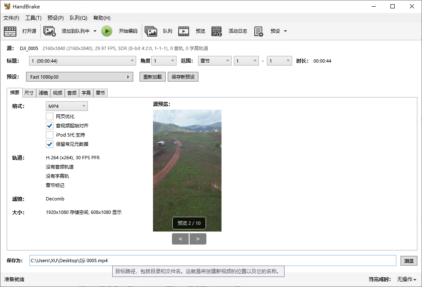
Task: Click the 保存新预设 button
Action: click(x=183, y=77)
